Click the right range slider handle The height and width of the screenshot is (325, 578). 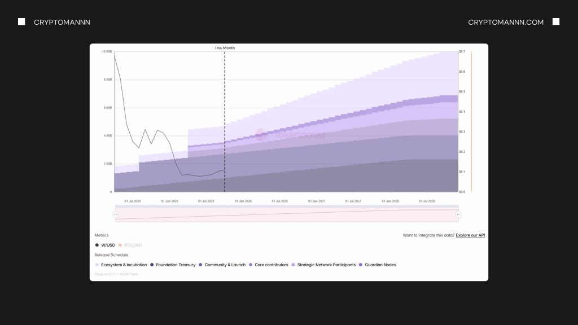[458, 214]
